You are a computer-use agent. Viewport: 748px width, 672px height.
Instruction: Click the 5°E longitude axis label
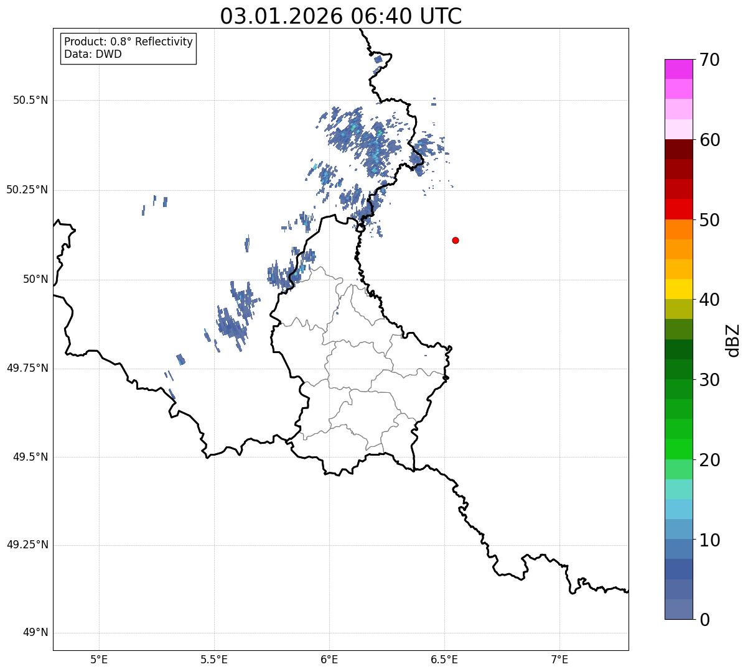(99, 660)
